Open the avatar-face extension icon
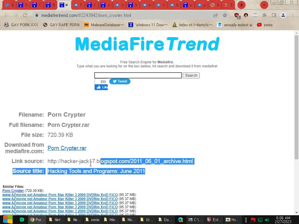The height and width of the screenshot is (224, 299). [x=246, y=15]
